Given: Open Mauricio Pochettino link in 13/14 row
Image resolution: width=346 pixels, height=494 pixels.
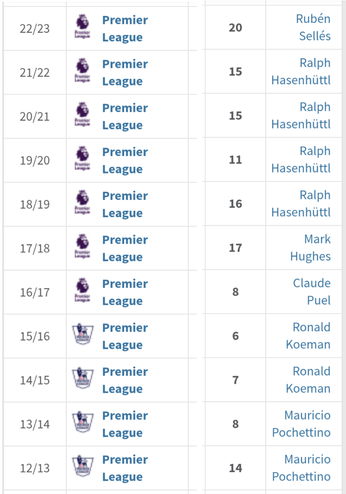Looking at the screenshot, I should point(301,424).
